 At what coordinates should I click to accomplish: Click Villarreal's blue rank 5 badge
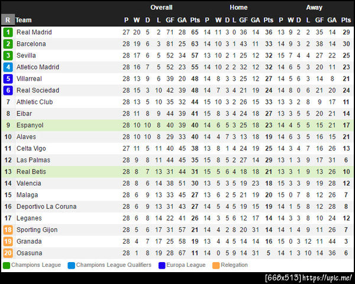click(8, 79)
